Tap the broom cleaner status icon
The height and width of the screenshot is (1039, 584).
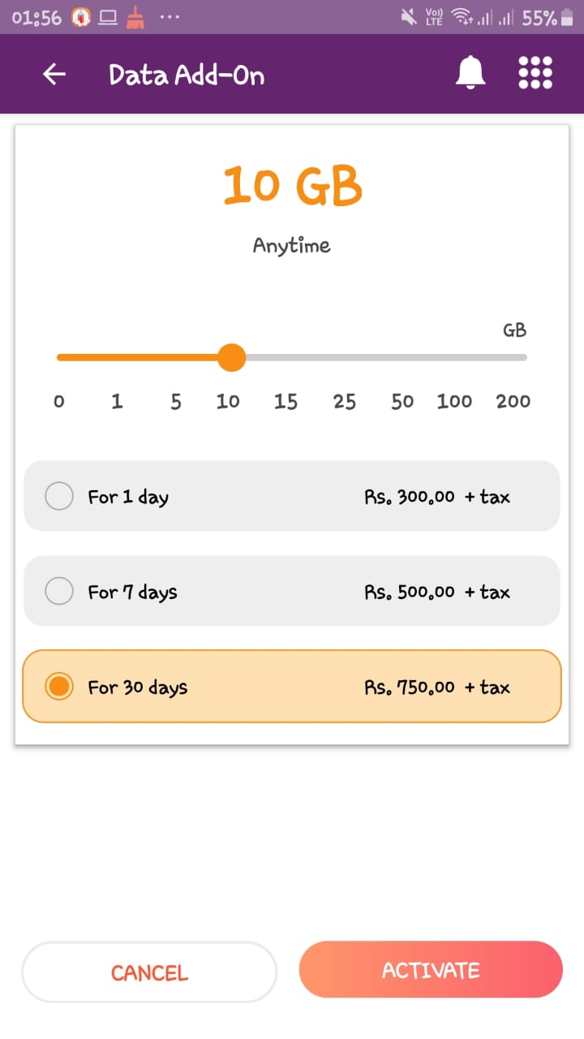click(135, 17)
